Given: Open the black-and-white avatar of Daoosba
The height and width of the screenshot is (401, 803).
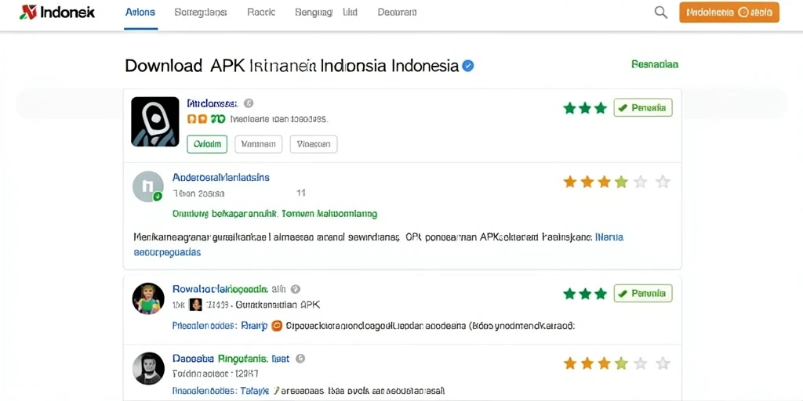Looking at the screenshot, I should tap(148, 368).
